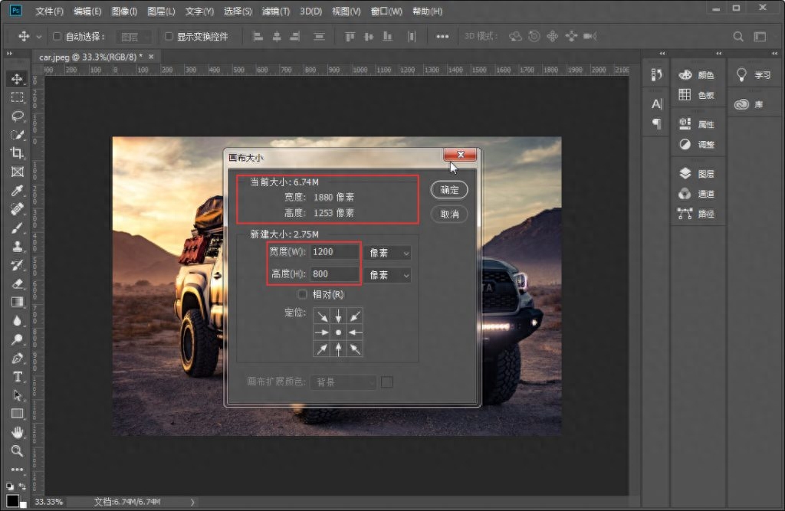
Task: Toggle the 显示变换控件 checkbox
Action: (169, 36)
